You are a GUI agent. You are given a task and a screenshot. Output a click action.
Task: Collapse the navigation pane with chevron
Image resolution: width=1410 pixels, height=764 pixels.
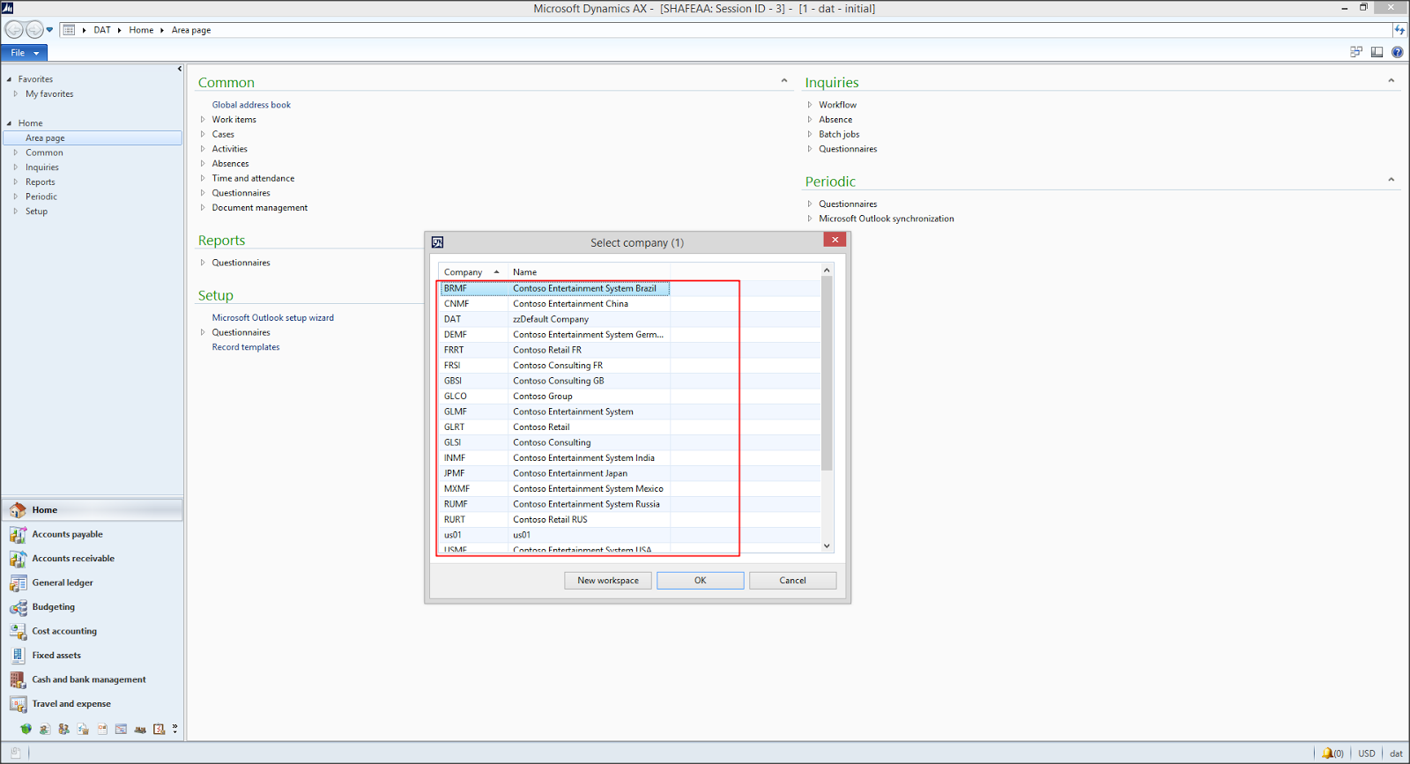pyautogui.click(x=179, y=69)
